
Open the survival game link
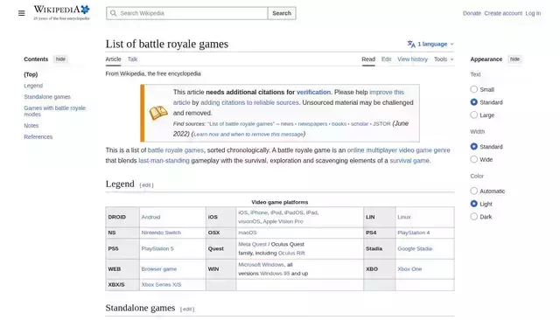pos(409,161)
